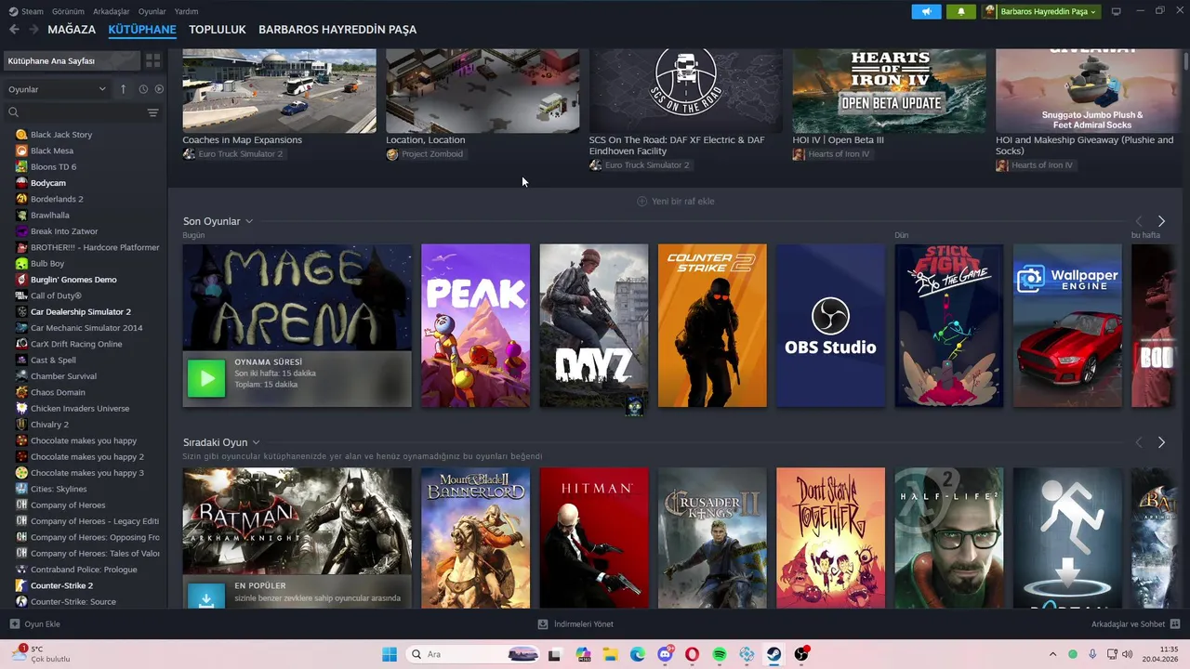
Task: Open the Arkadaşlar menu
Action: click(112, 11)
